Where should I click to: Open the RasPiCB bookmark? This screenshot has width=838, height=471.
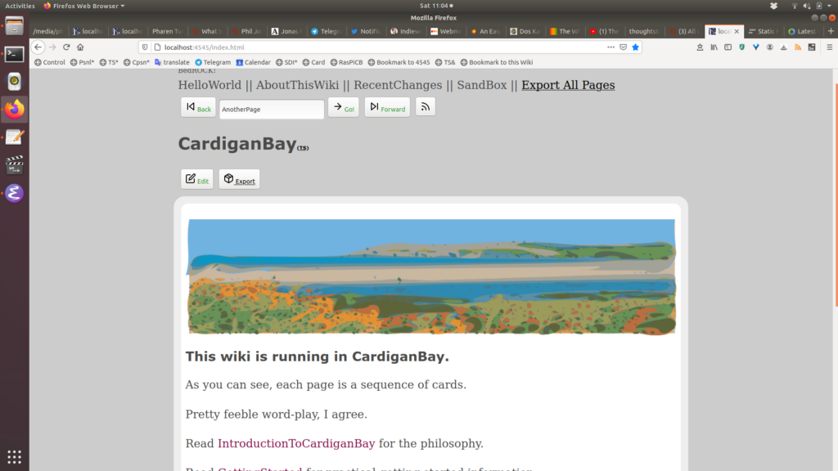pyautogui.click(x=346, y=62)
